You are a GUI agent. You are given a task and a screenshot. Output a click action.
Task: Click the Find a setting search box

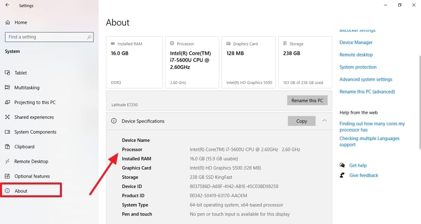click(x=49, y=37)
